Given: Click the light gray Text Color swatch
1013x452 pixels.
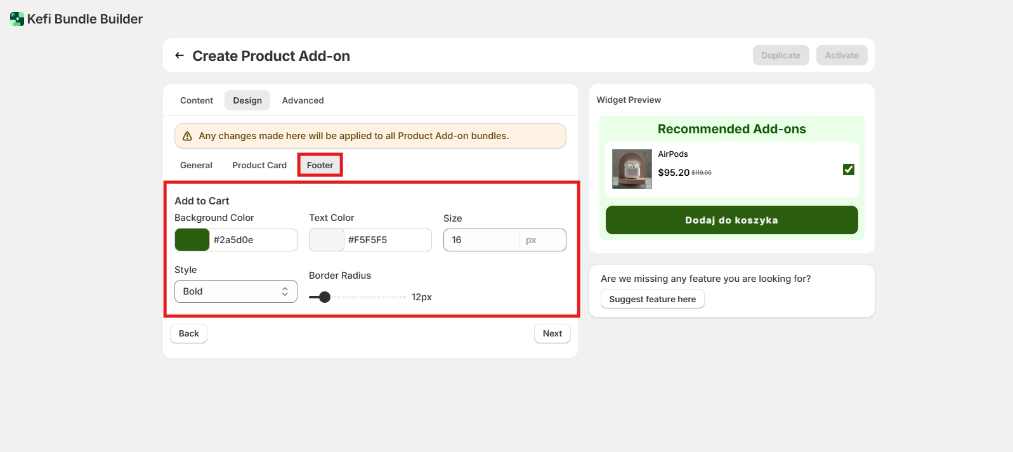Looking at the screenshot, I should click(x=326, y=240).
